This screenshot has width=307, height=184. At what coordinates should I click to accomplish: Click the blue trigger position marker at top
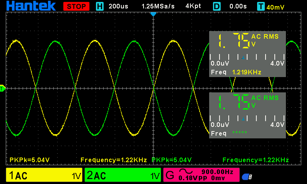pyautogui.click(x=153, y=14)
